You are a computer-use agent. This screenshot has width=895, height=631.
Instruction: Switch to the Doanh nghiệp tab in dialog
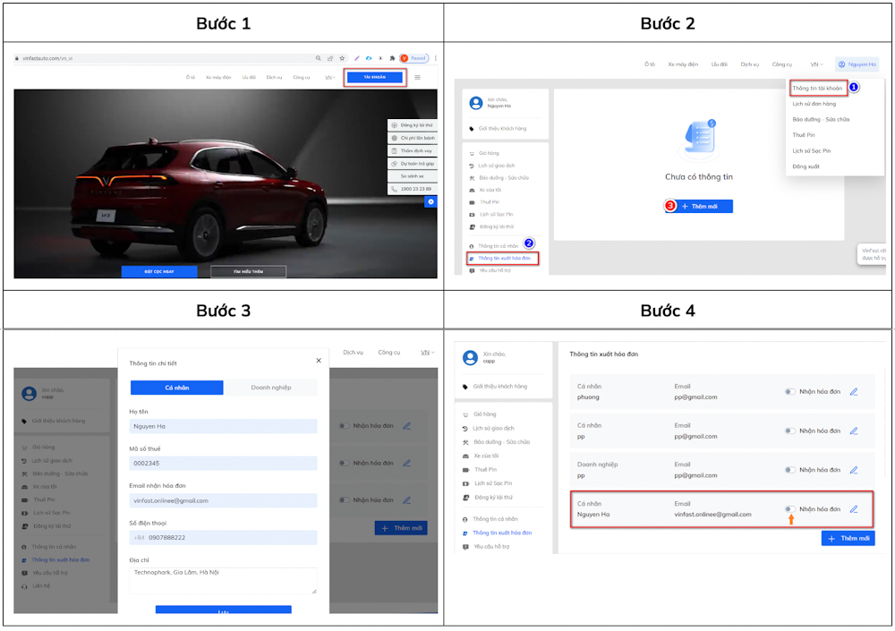(270, 388)
